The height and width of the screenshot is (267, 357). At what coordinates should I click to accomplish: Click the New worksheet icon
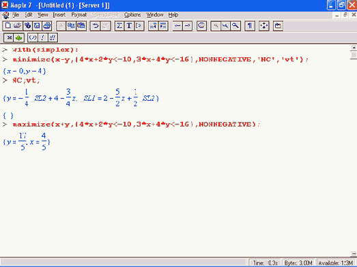8,26
